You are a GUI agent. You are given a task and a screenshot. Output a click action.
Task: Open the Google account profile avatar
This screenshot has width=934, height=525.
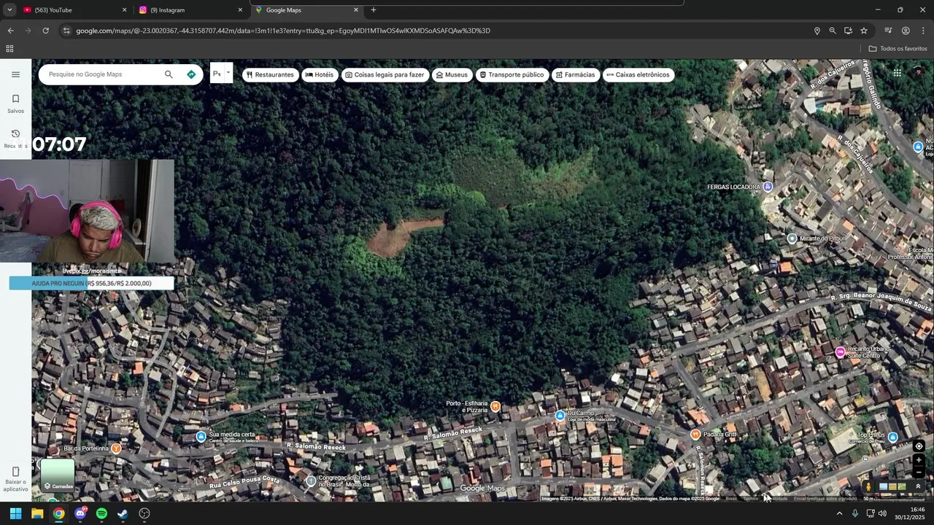pyautogui.click(x=919, y=72)
